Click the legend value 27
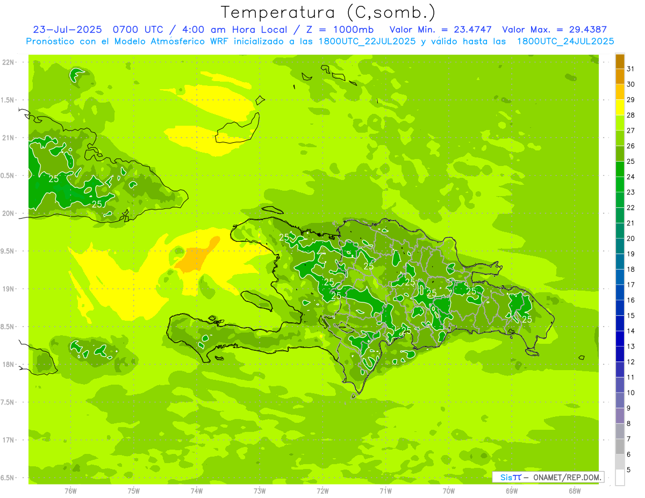The image size is (645, 498). (630, 131)
